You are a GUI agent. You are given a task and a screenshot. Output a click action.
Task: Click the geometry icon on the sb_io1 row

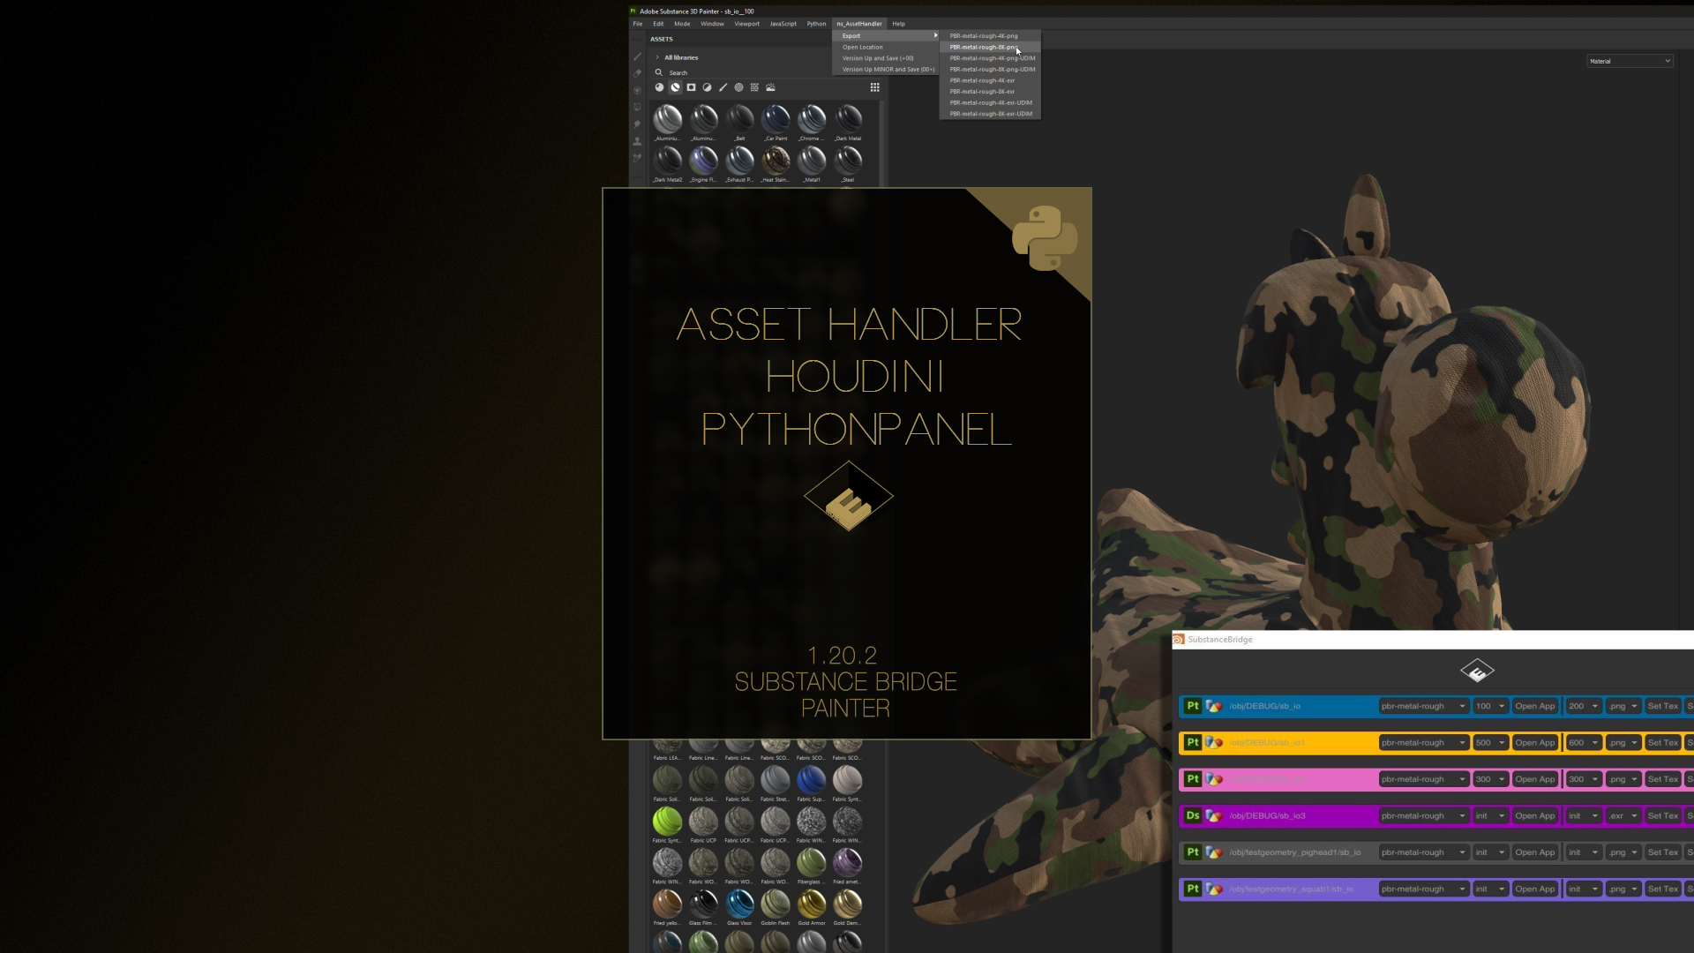pos(1213,742)
